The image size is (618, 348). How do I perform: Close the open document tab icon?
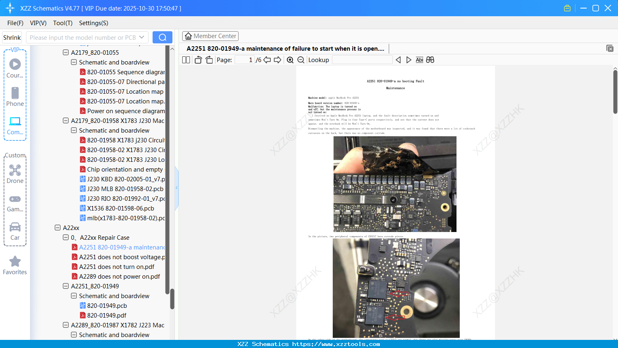[x=609, y=48]
